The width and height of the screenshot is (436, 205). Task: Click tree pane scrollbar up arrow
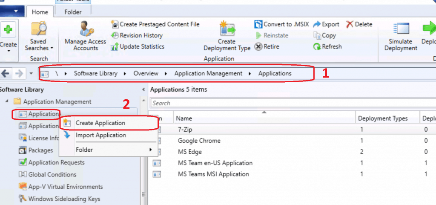click(143, 101)
